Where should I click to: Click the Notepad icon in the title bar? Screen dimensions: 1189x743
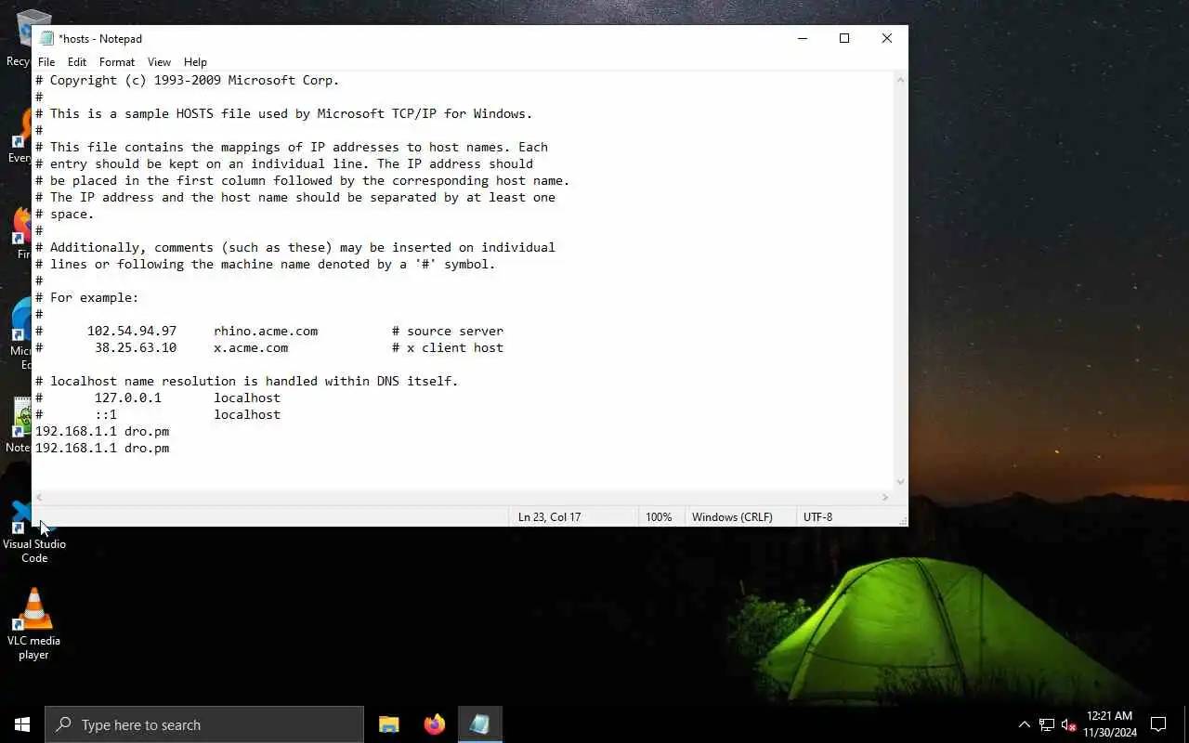[46, 38]
